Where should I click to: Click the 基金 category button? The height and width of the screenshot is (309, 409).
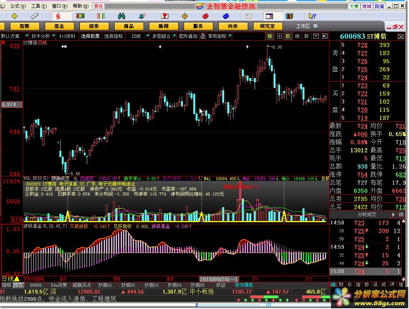point(59,26)
